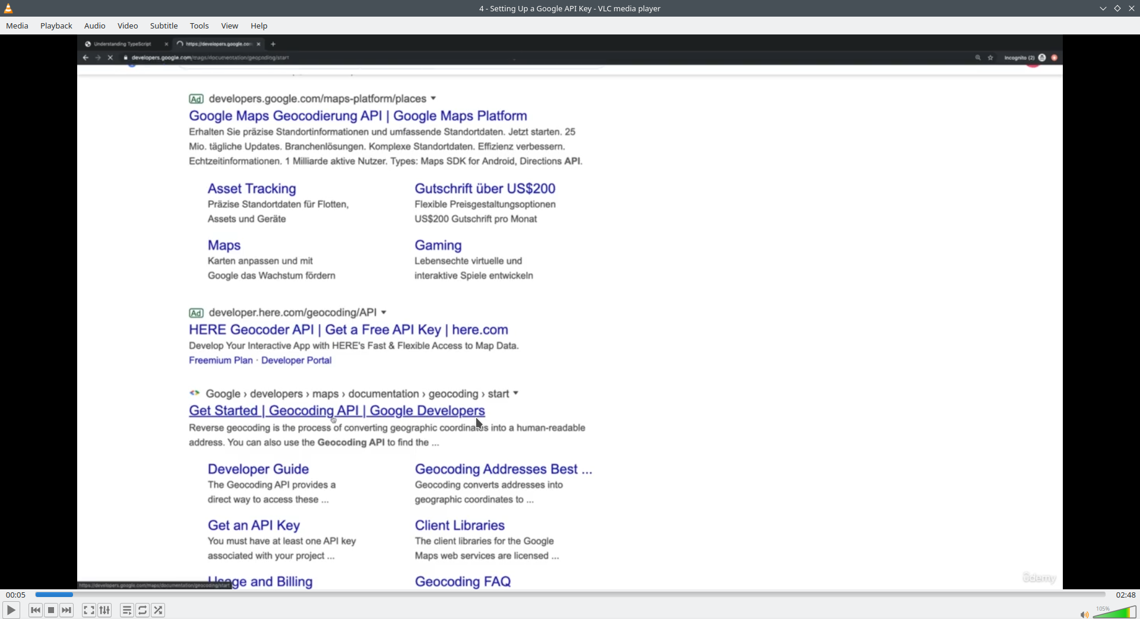
Task: Show extended settings and effects
Action: (105, 610)
